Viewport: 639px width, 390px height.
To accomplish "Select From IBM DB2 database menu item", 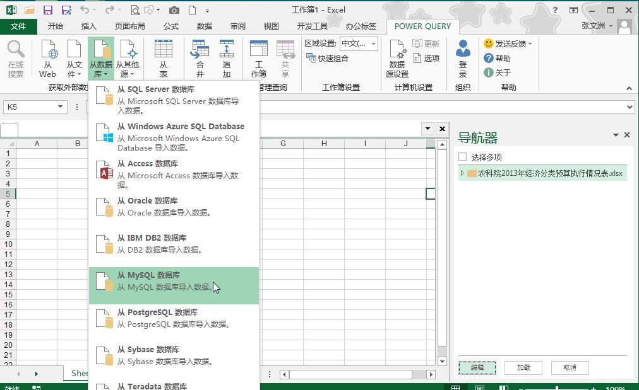I will [174, 248].
